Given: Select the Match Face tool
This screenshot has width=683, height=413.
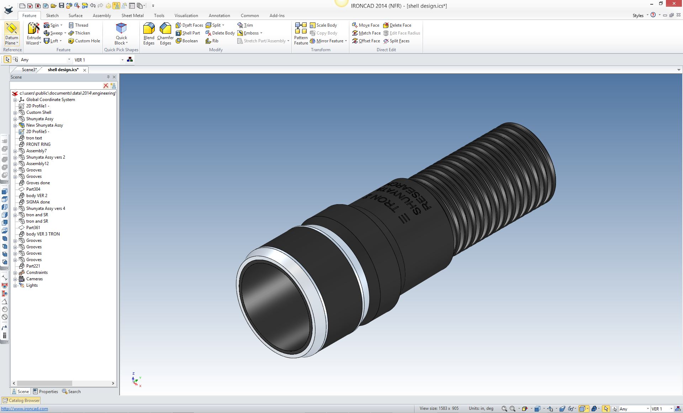Looking at the screenshot, I should (366, 33).
